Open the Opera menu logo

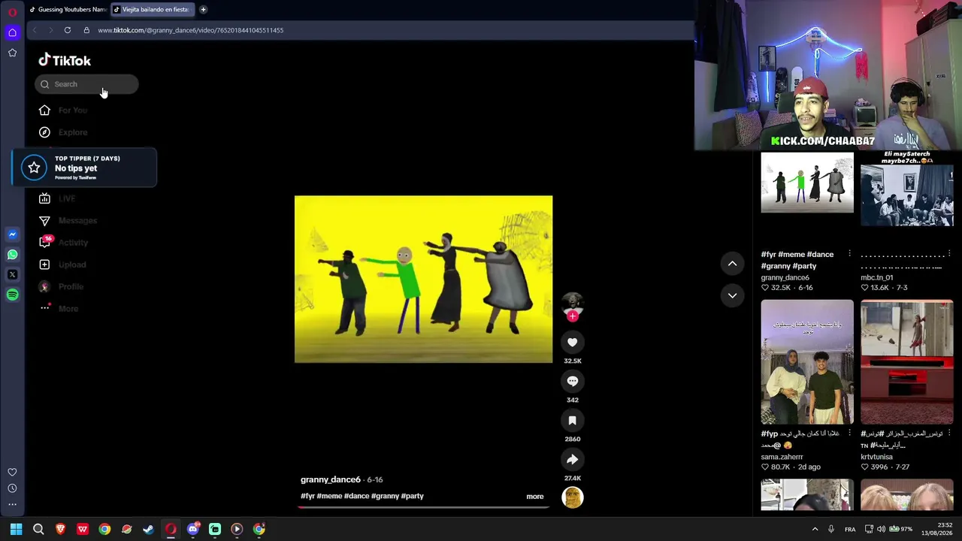12,12
